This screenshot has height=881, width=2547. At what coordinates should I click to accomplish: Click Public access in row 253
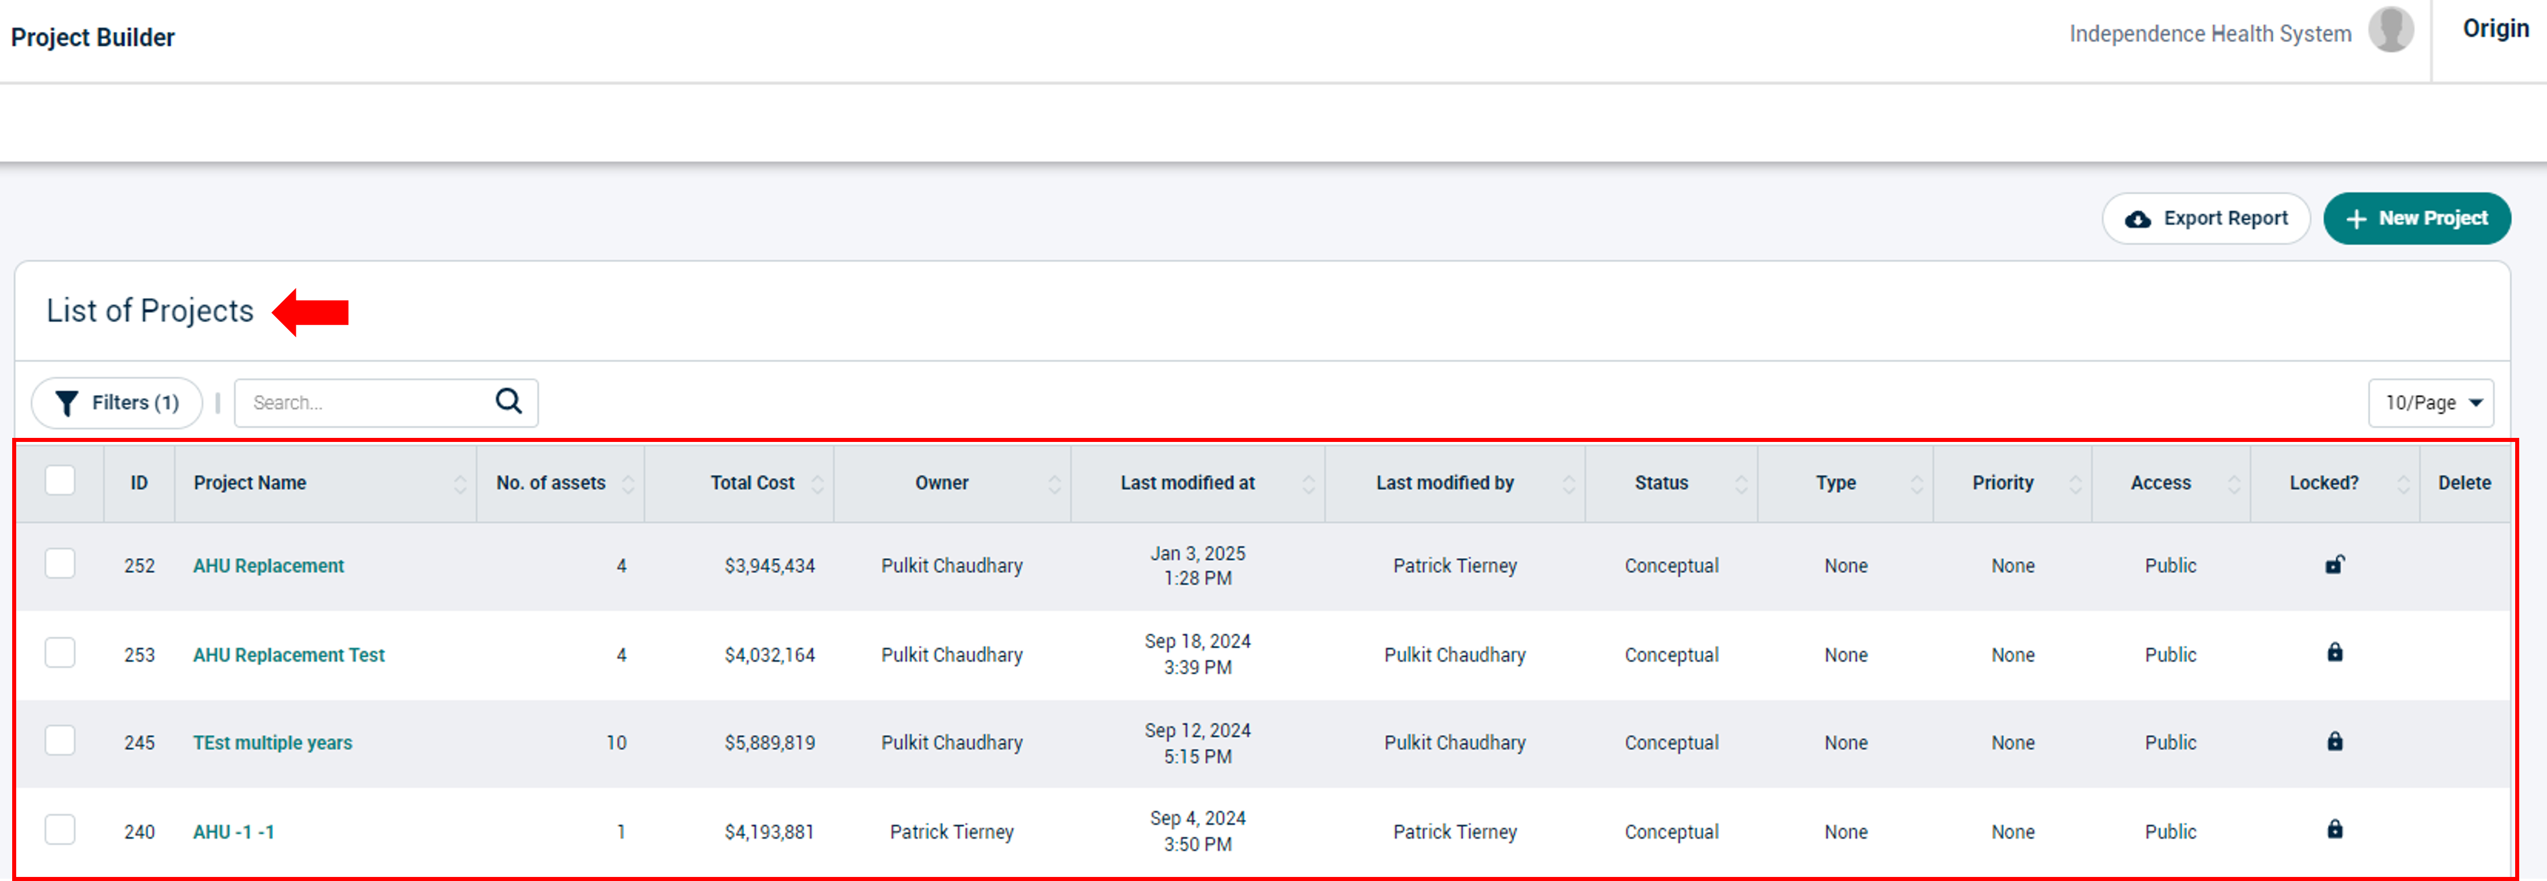point(2170,655)
